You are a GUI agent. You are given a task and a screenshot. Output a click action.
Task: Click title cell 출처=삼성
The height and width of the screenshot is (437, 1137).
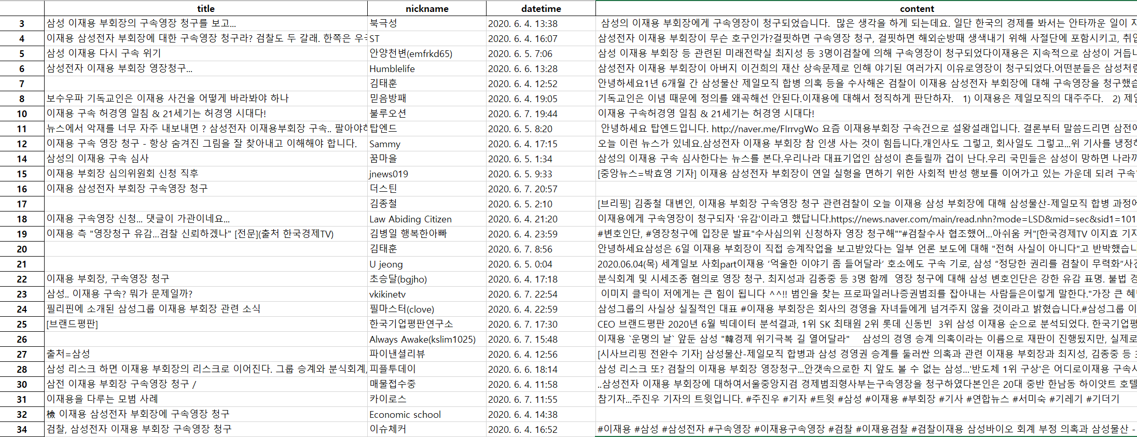point(206,354)
